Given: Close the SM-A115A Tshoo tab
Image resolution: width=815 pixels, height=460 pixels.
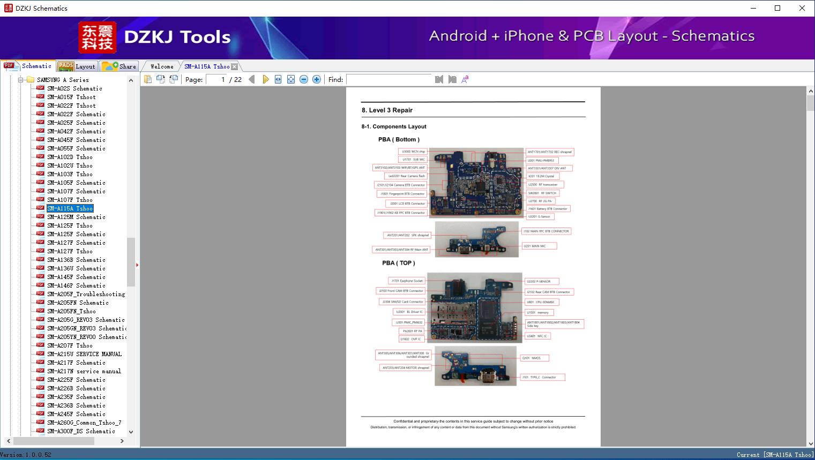Looking at the screenshot, I should (x=234, y=66).
